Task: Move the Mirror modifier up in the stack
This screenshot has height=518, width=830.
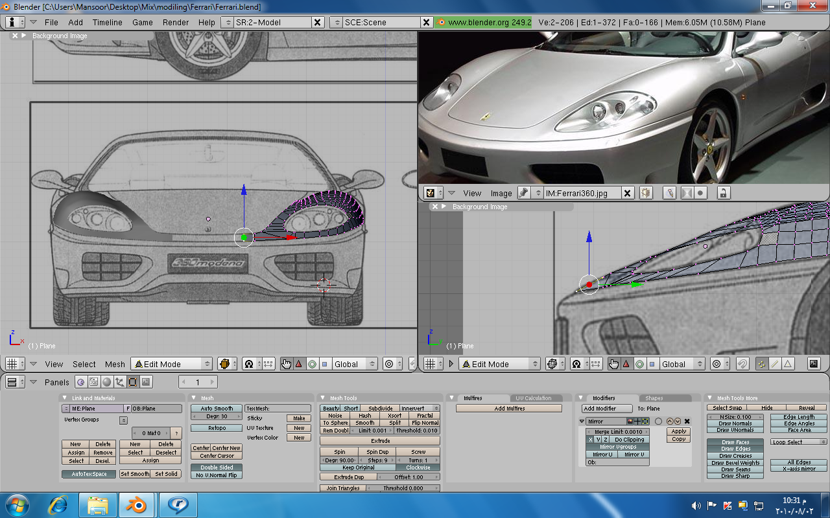Action: (670, 421)
